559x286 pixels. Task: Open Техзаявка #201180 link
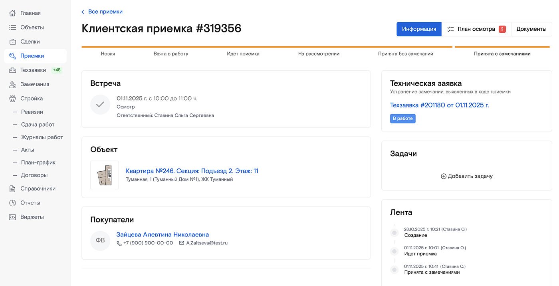(439, 105)
